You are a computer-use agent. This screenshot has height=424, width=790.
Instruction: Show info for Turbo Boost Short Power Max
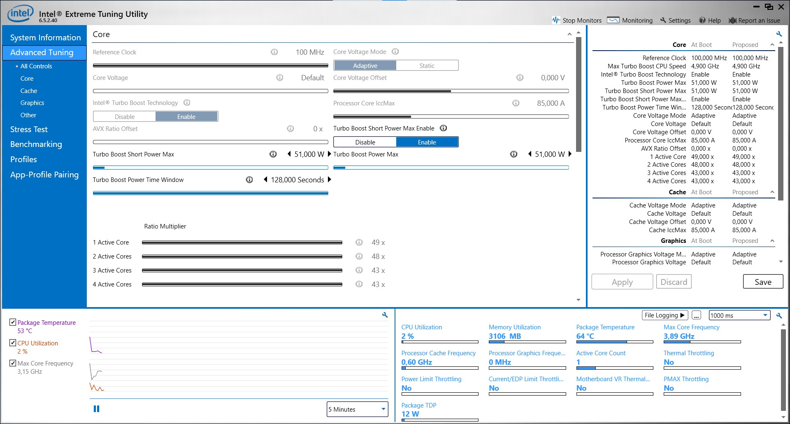pyautogui.click(x=273, y=154)
